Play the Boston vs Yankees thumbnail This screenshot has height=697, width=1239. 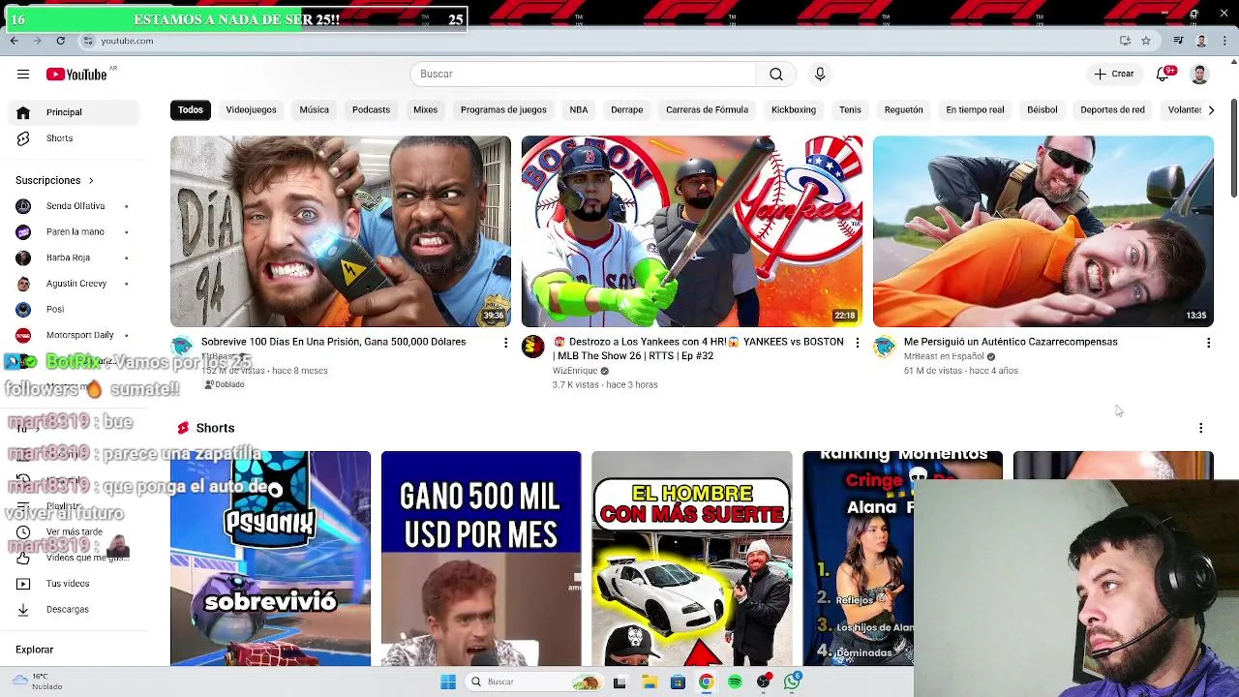[691, 231]
